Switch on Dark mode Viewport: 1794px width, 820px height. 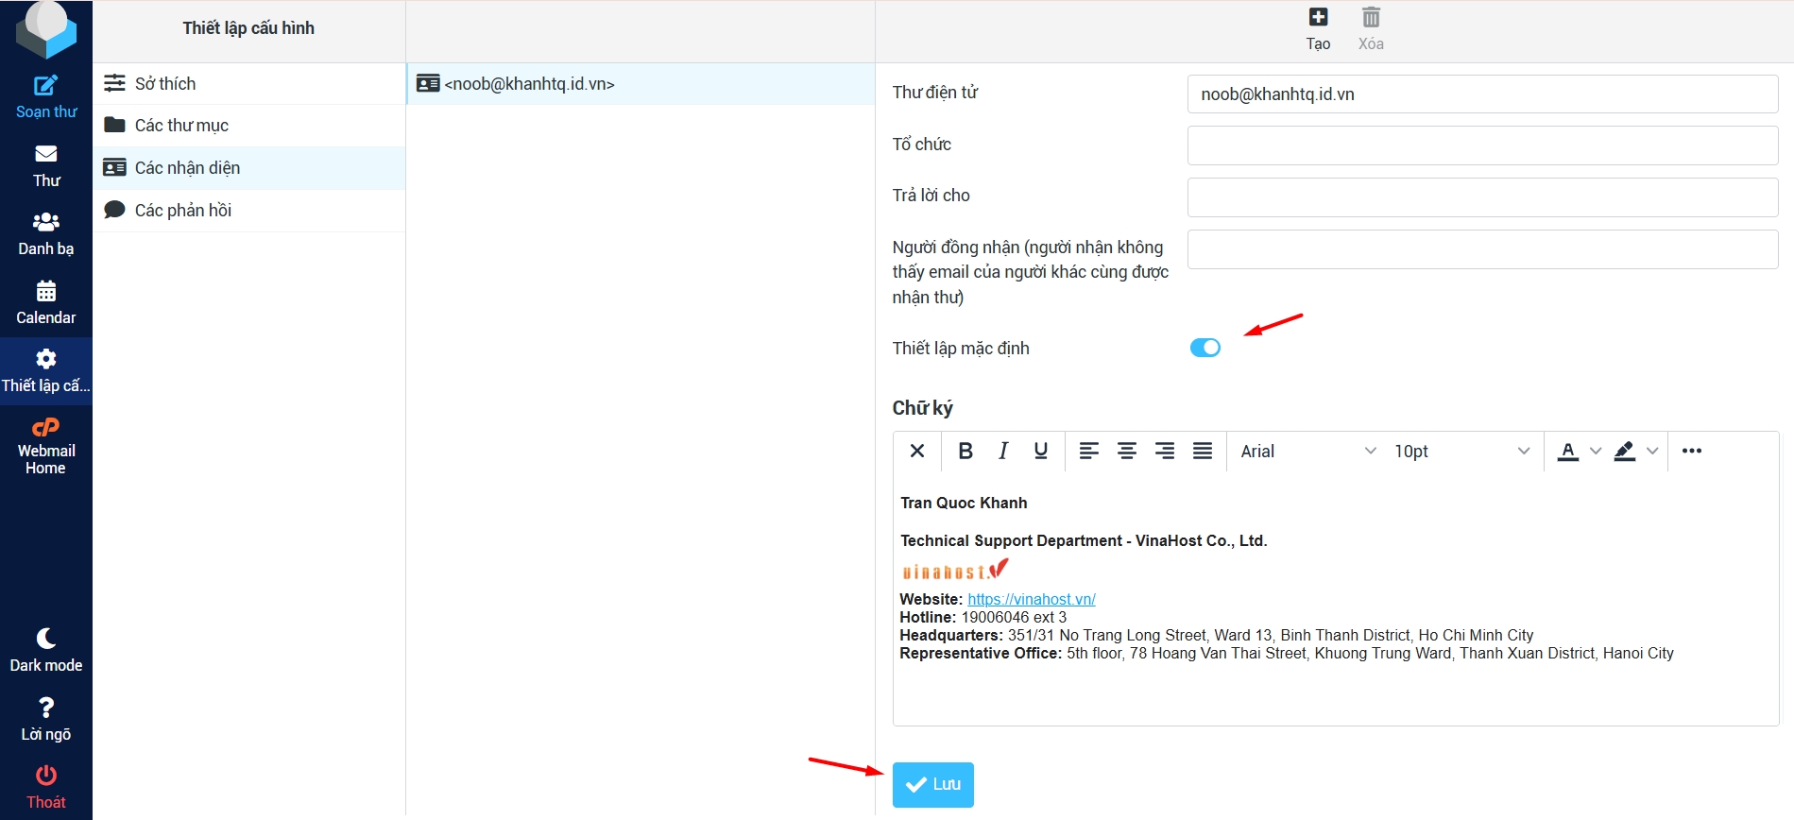click(x=45, y=640)
